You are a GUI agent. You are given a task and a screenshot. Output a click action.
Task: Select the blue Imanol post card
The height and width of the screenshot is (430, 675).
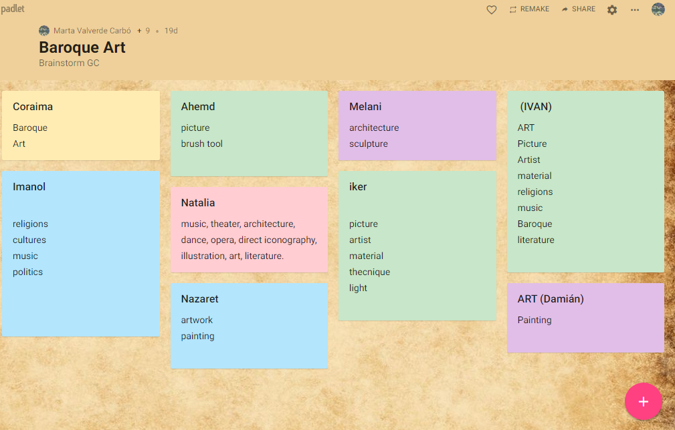tap(81, 254)
